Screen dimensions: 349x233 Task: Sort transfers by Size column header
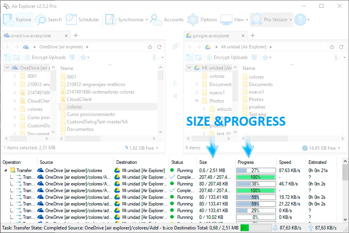[216, 162]
